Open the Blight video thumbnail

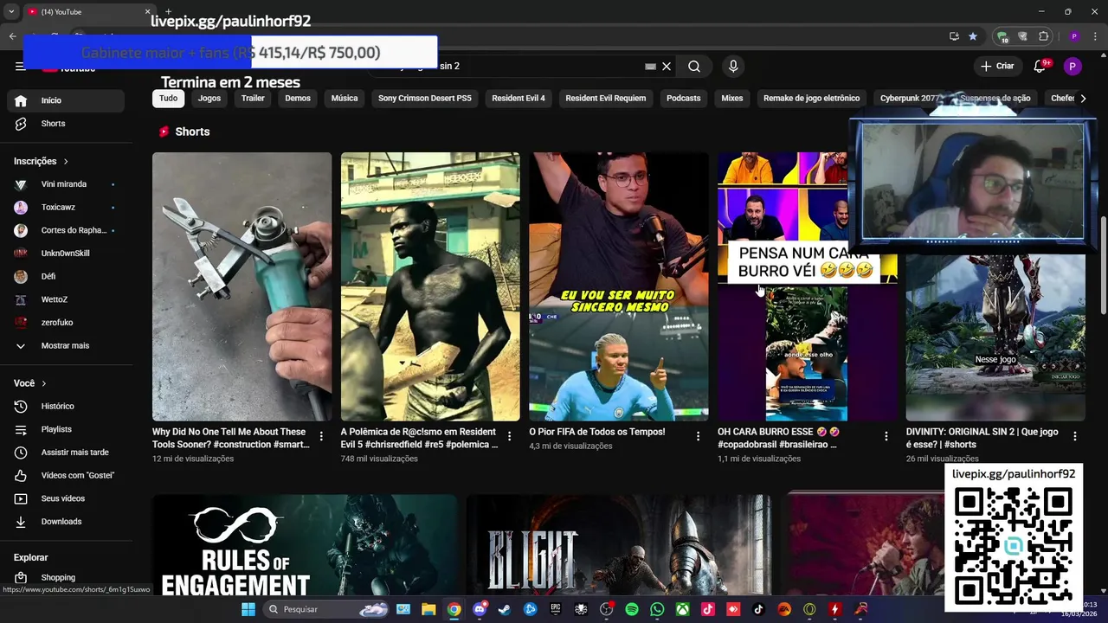tap(619, 545)
